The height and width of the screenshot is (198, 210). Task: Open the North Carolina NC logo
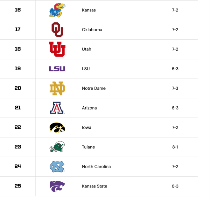click(57, 167)
